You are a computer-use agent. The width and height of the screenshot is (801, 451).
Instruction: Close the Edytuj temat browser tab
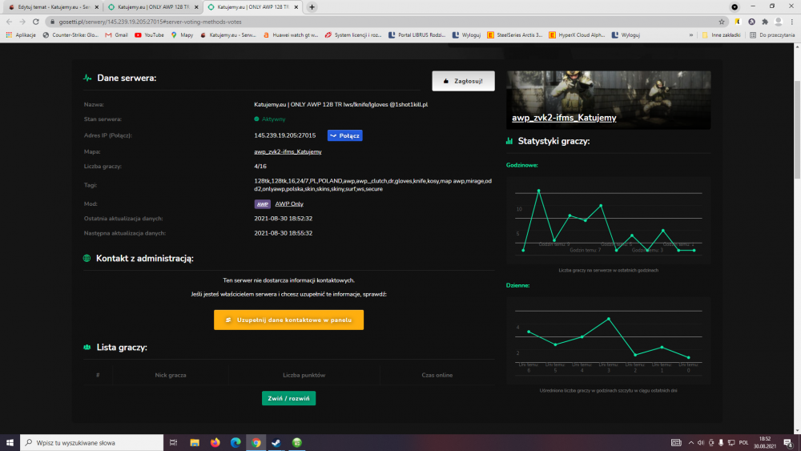pyautogui.click(x=97, y=7)
